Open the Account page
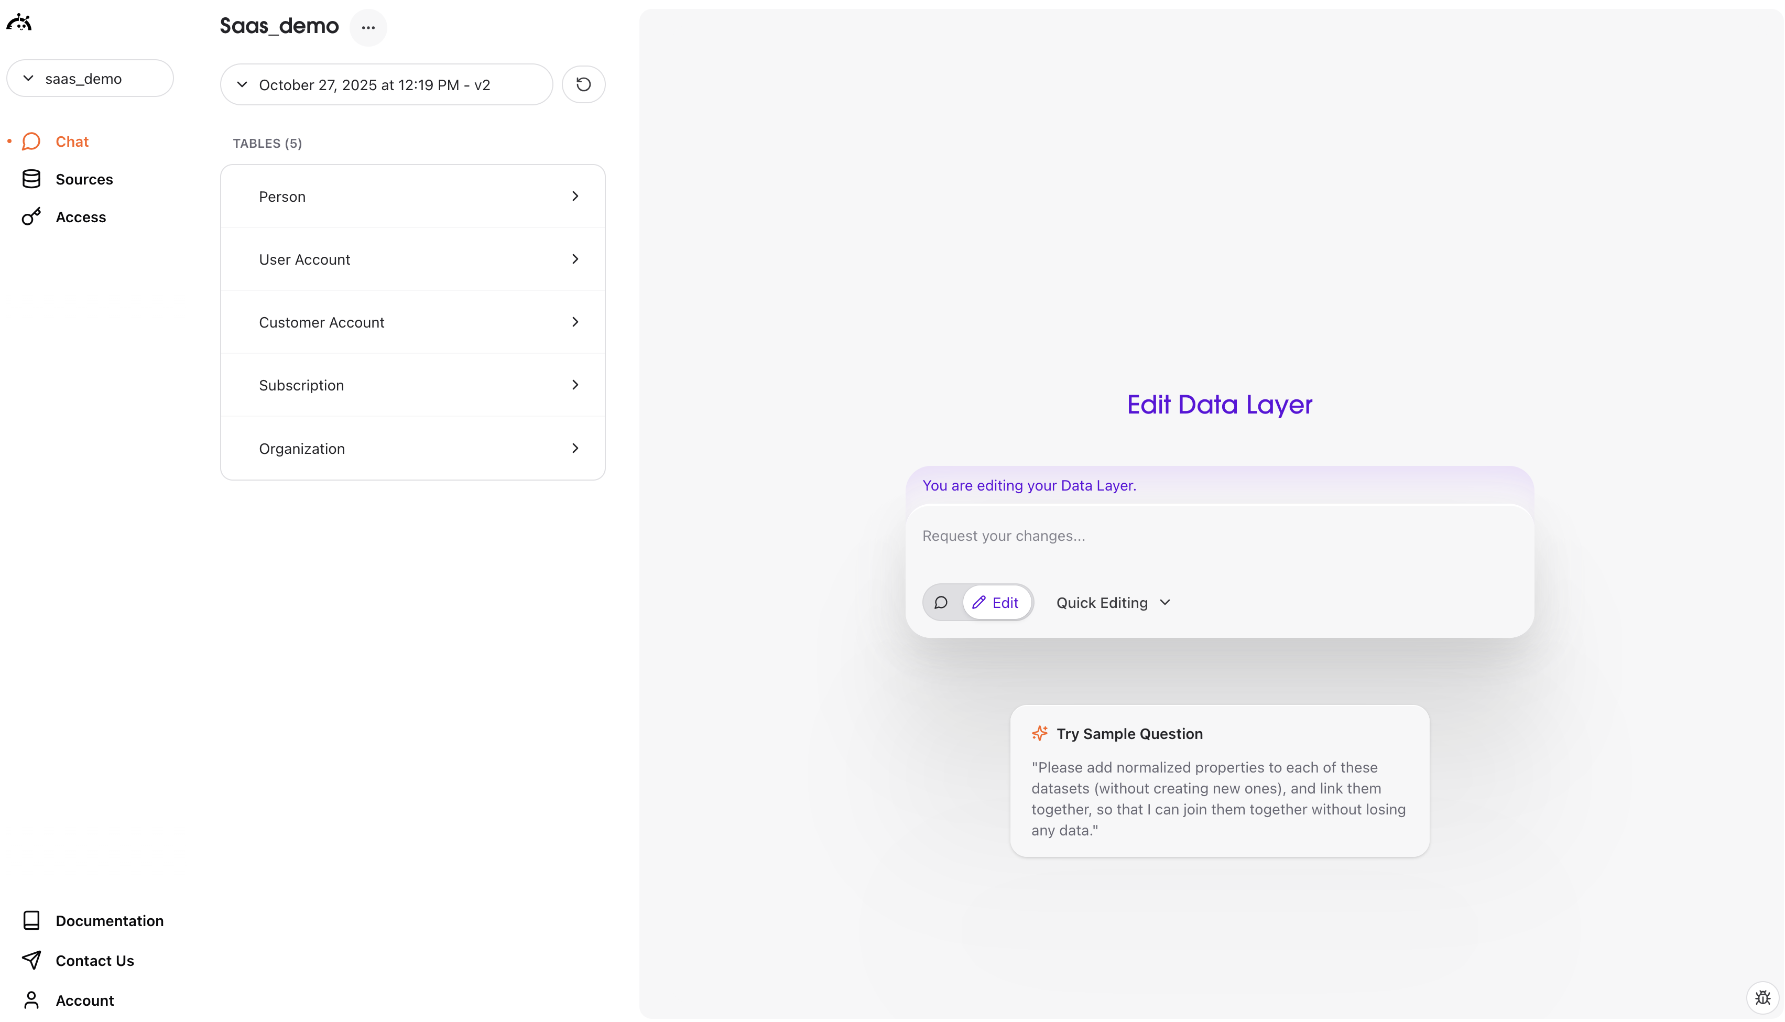 pos(84,1000)
